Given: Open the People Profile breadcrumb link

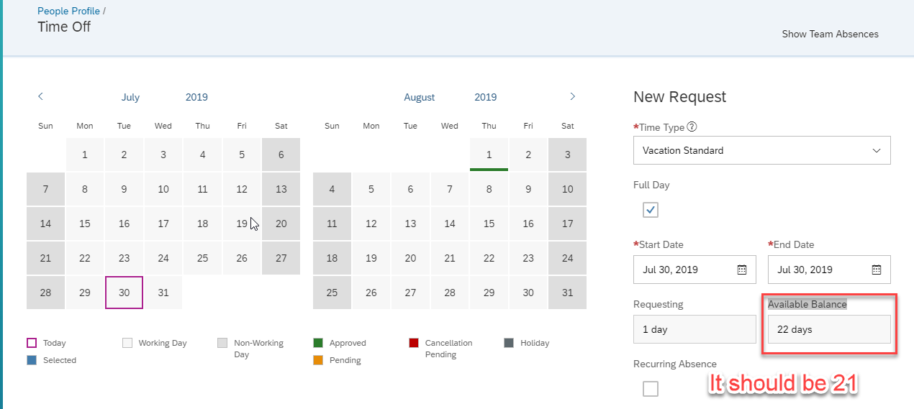Looking at the screenshot, I should (69, 12).
